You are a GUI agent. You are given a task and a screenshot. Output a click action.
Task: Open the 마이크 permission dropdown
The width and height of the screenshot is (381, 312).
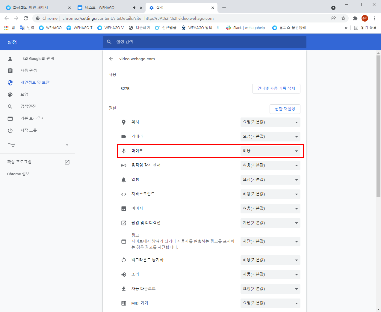(270, 151)
